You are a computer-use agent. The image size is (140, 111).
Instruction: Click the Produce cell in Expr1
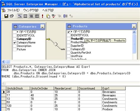(x=113, y=109)
